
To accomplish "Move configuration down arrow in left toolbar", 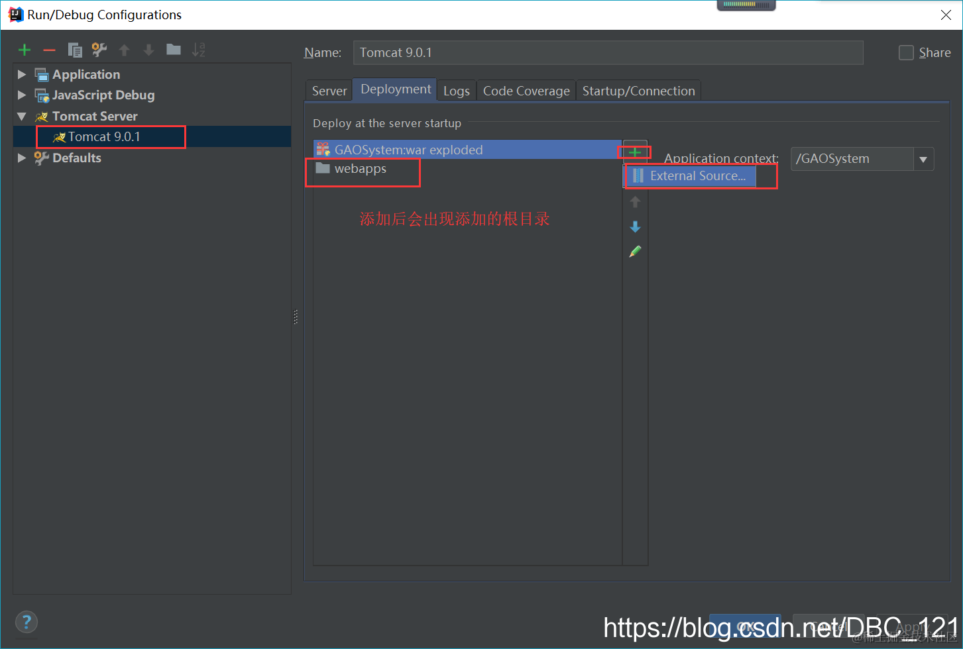I will (148, 50).
